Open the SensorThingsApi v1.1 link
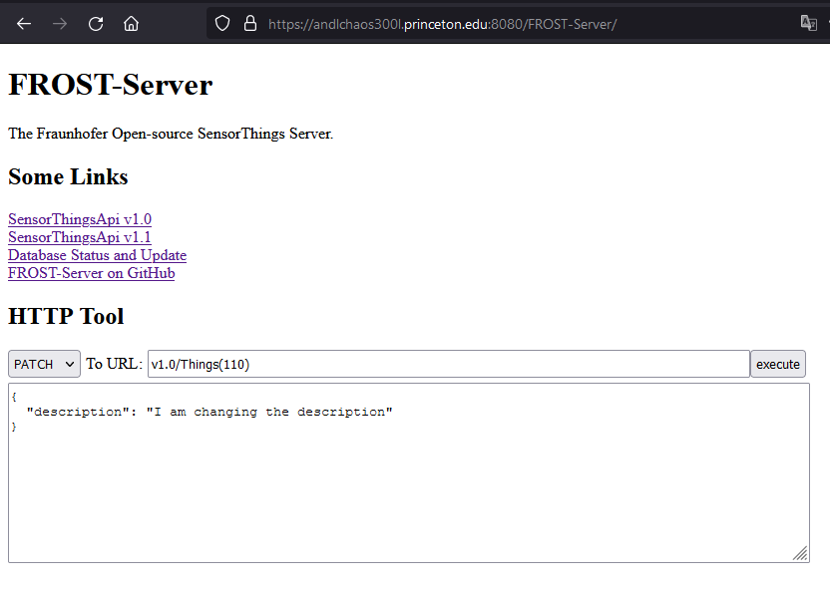 (80, 237)
